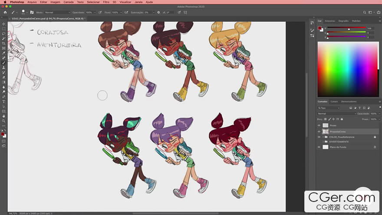The image size is (382, 215).
Task: Open layer filter Tipo dropdown
Action: pyautogui.click(x=329, y=108)
